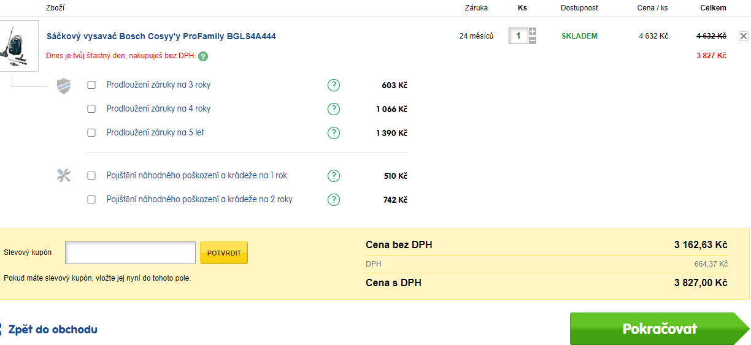The image size is (751, 345).
Task: Enable warranty extension to 5 years
Action: [91, 133]
